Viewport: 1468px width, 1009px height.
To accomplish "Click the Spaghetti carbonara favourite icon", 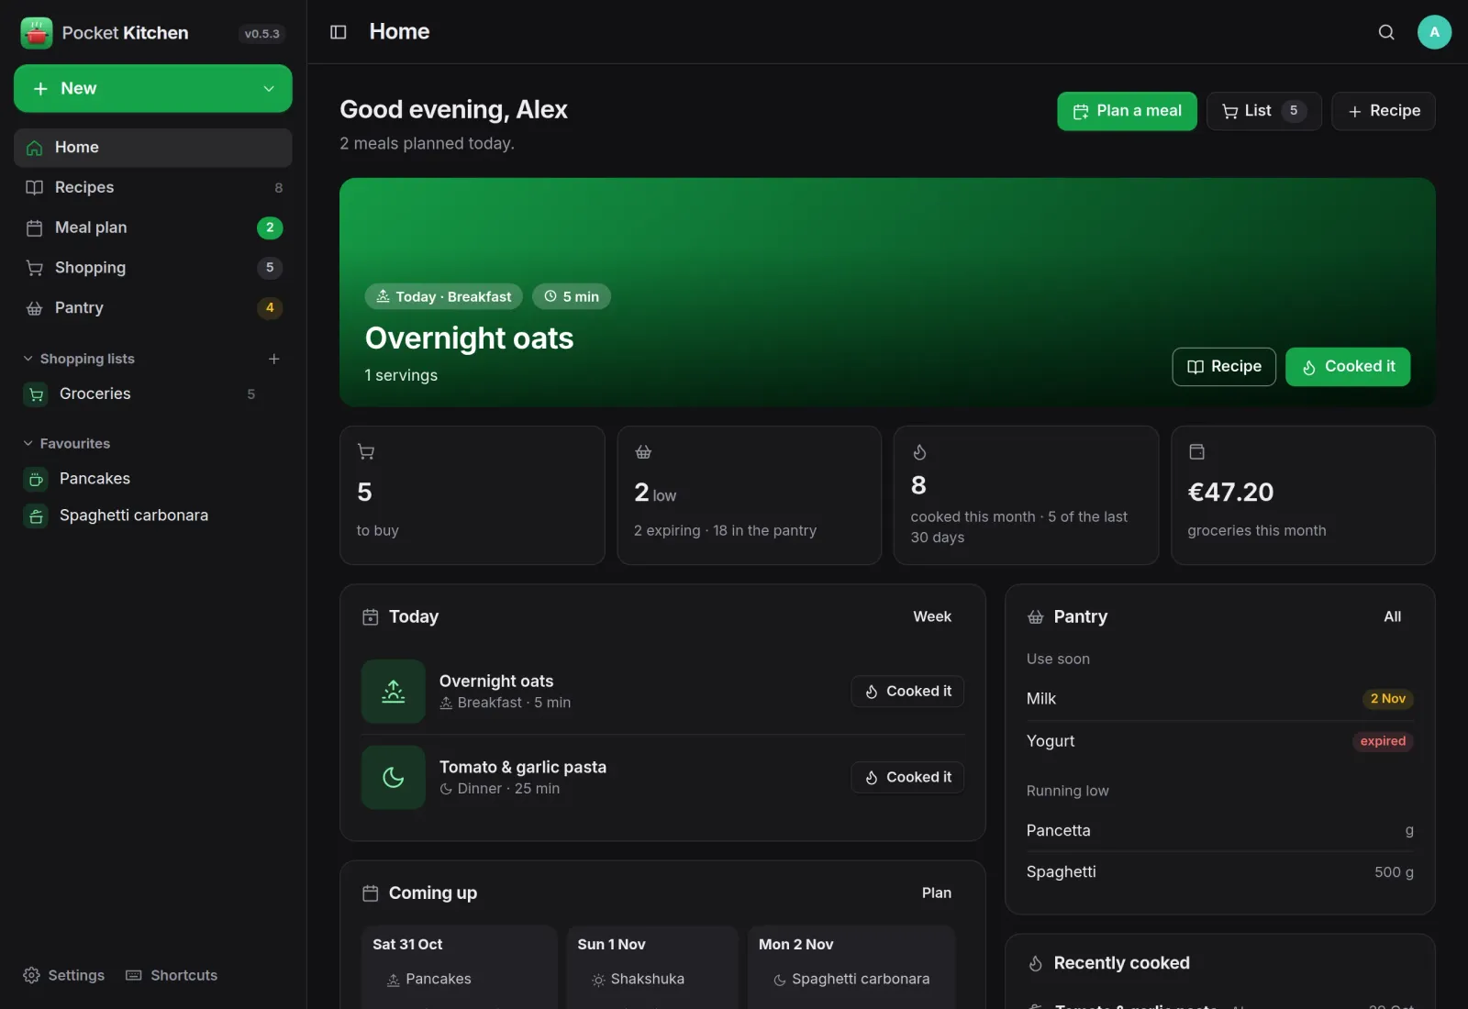I will (x=36, y=516).
